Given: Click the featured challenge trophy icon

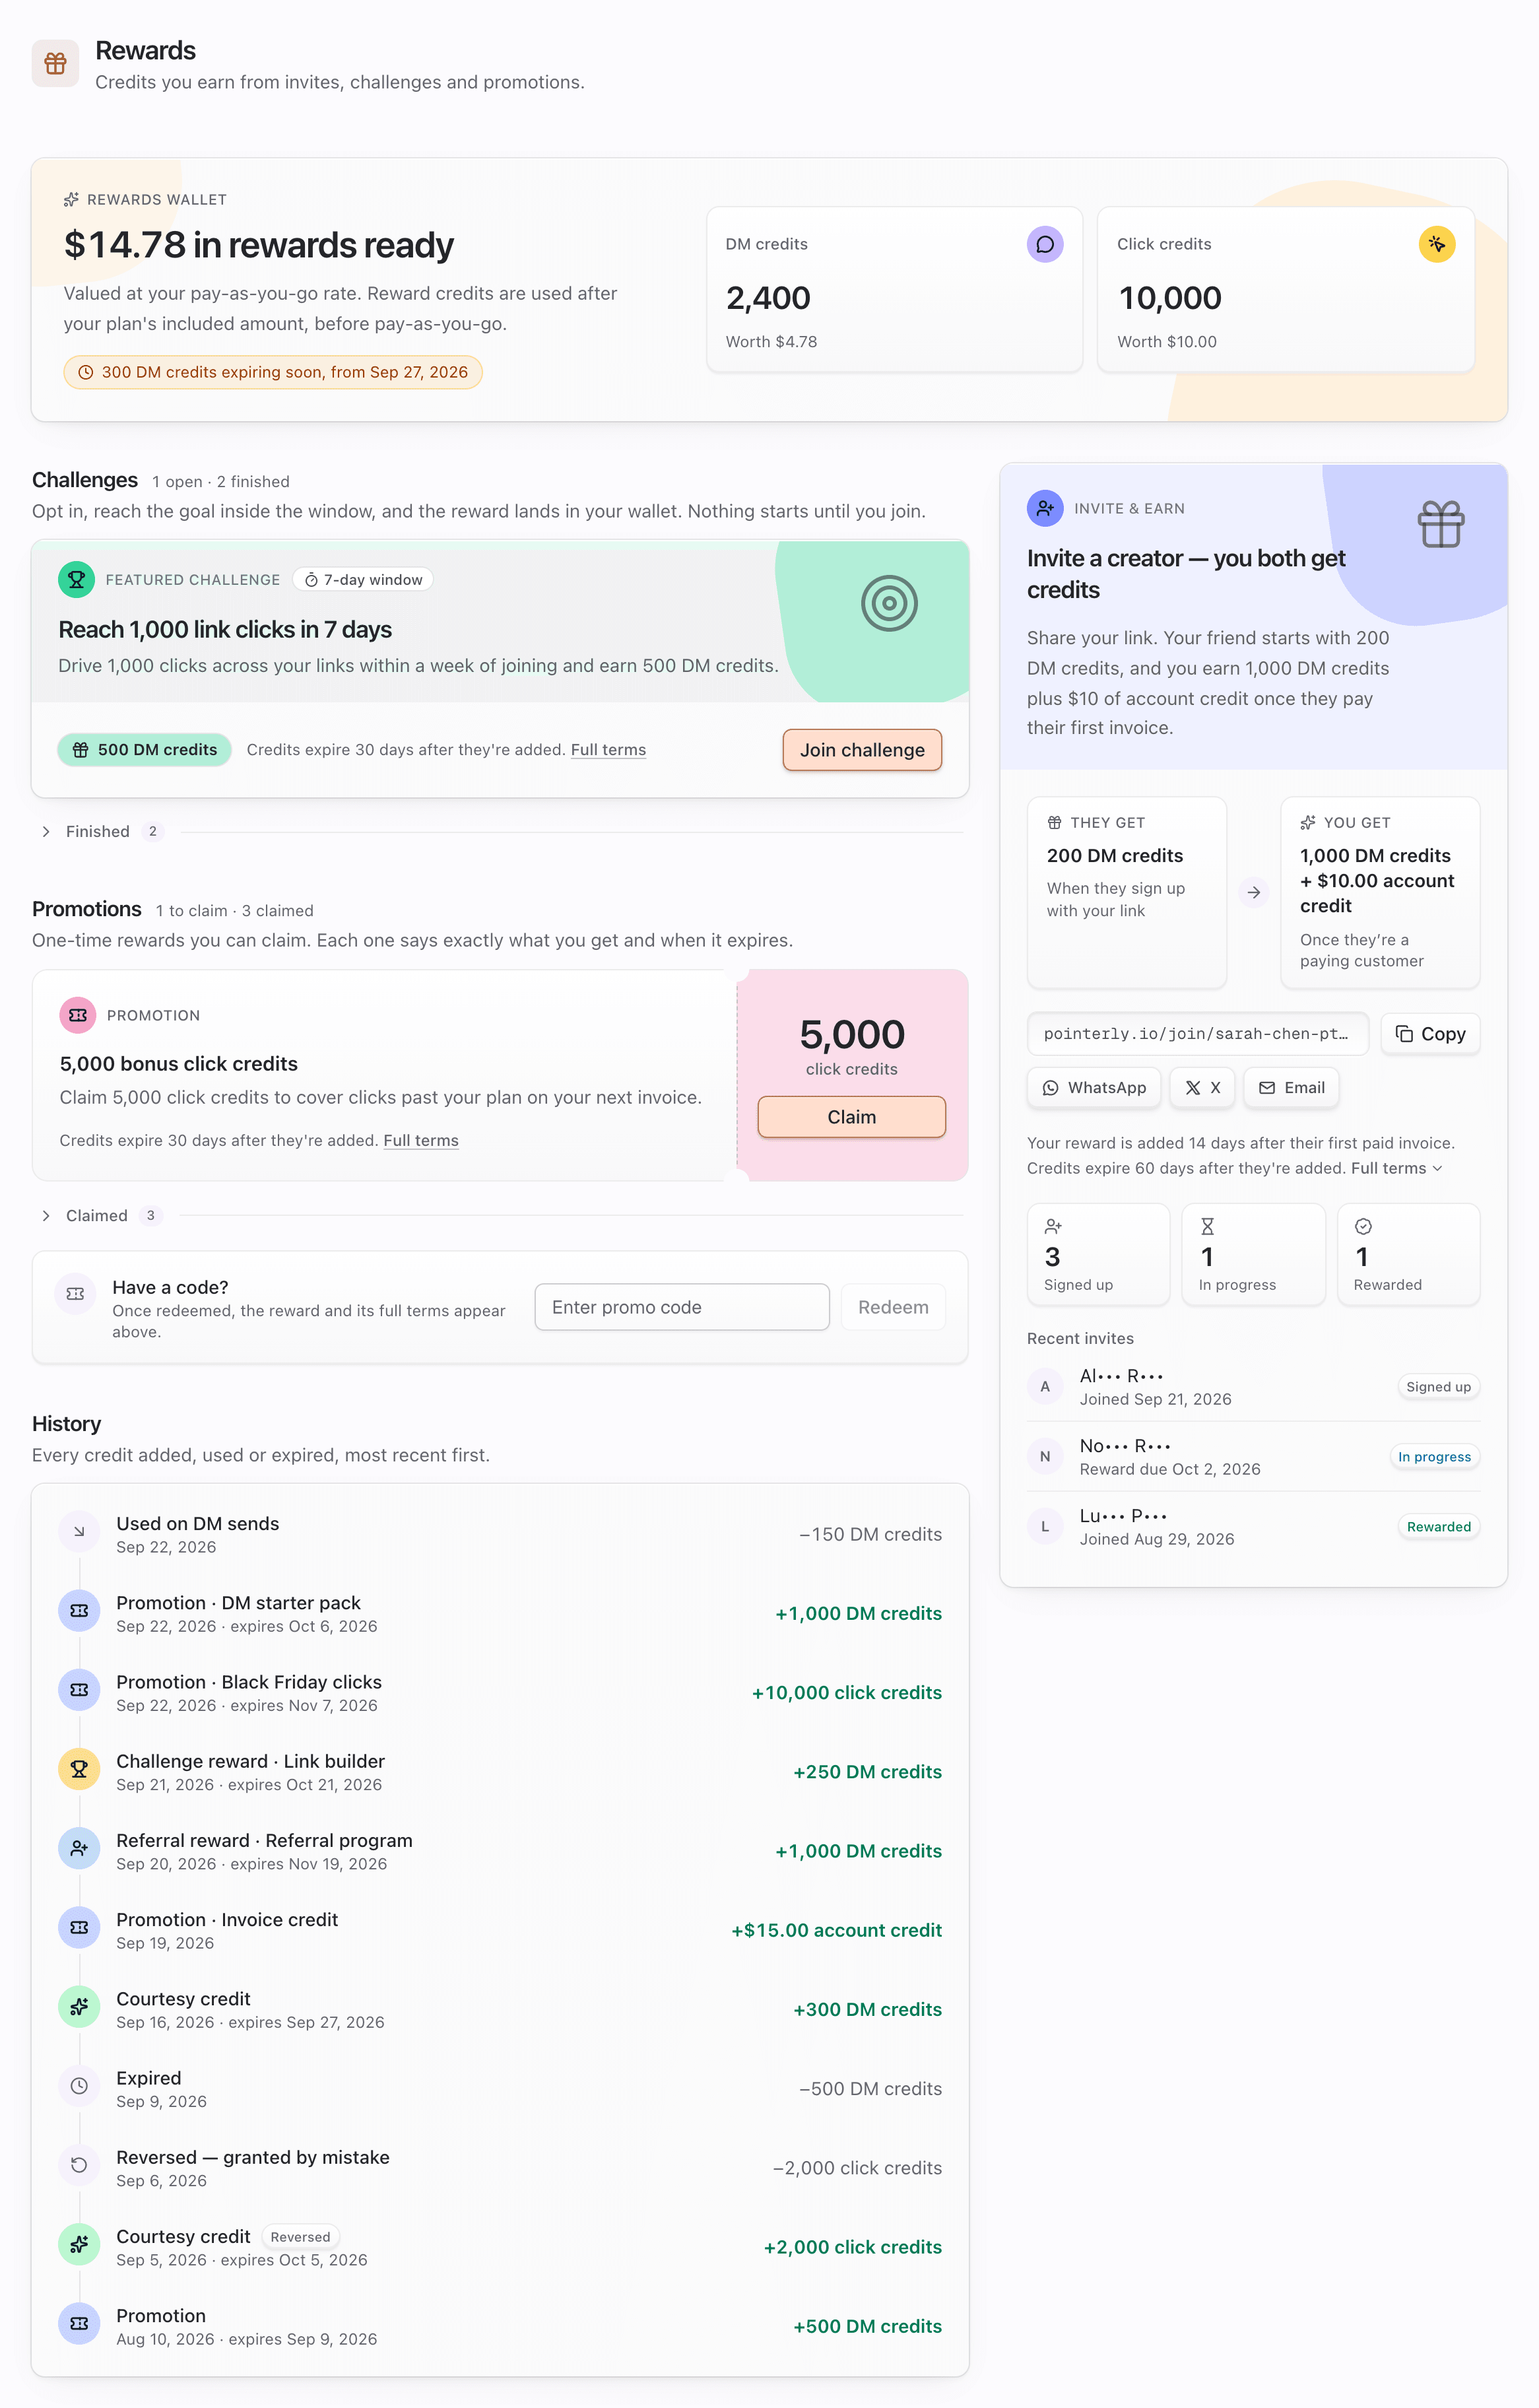Looking at the screenshot, I should 76,580.
